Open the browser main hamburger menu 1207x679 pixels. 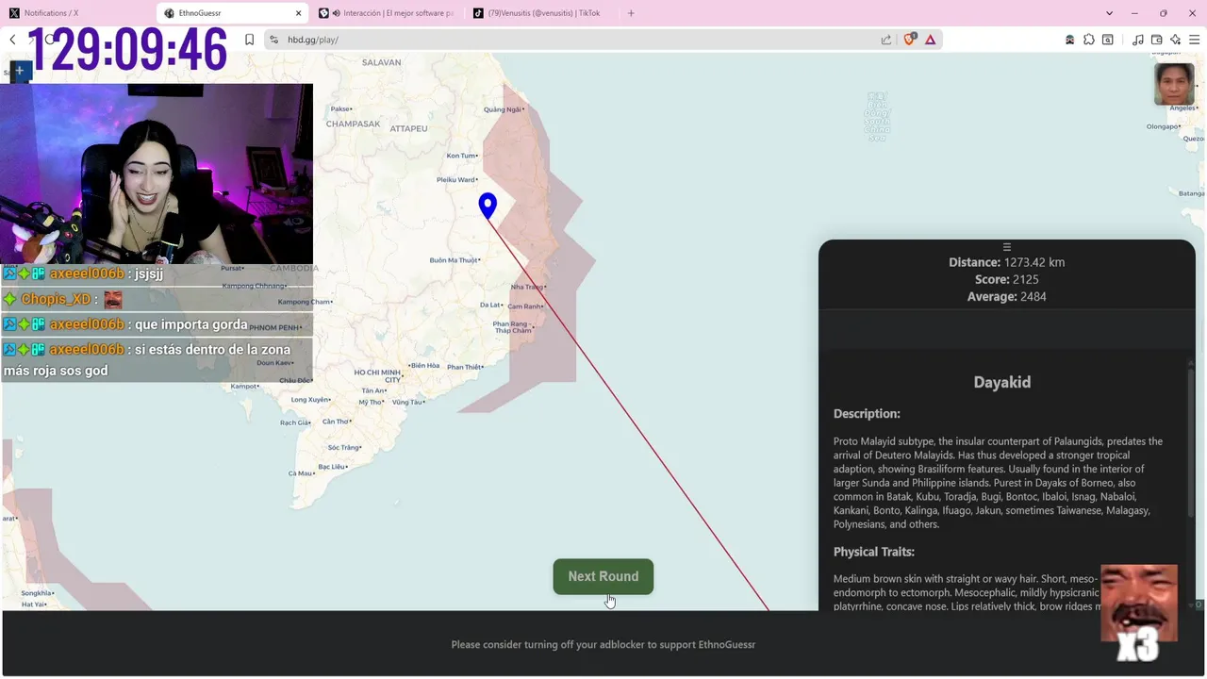click(x=1195, y=40)
